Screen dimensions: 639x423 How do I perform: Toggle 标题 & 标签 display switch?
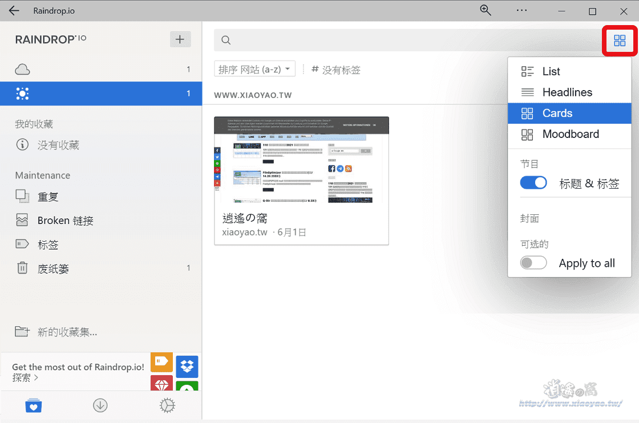pos(533,183)
